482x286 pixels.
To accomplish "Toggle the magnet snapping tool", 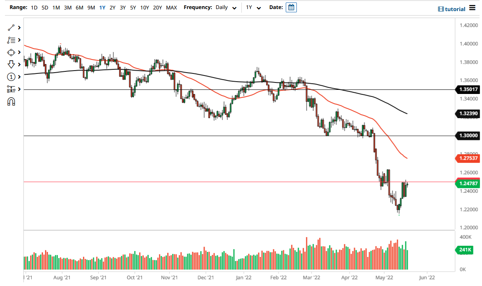I will coord(12,101).
